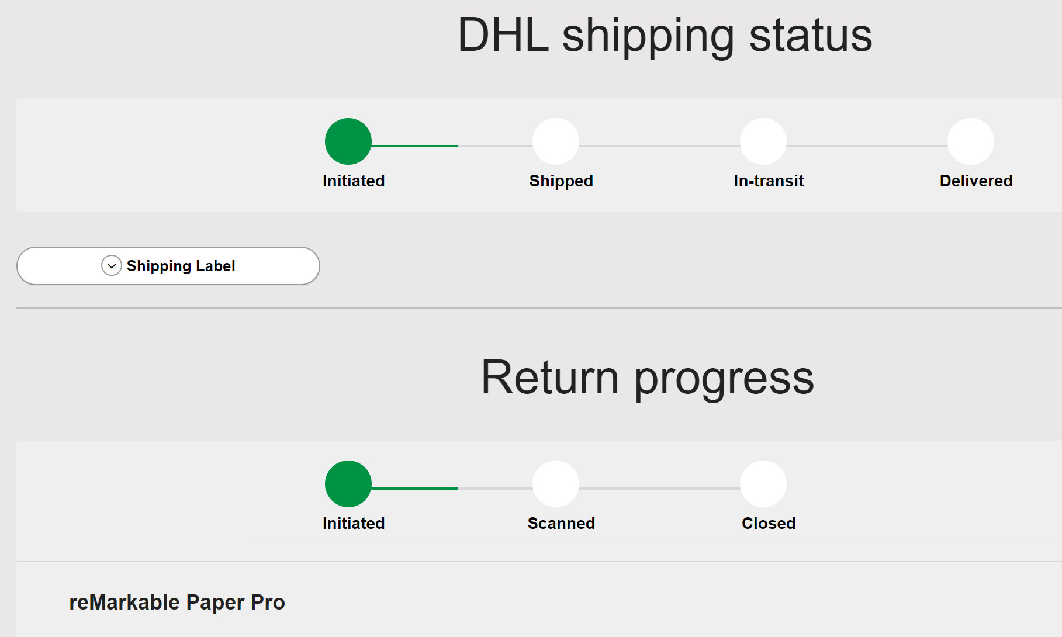Click the Initiated label under Return progress

coord(354,524)
